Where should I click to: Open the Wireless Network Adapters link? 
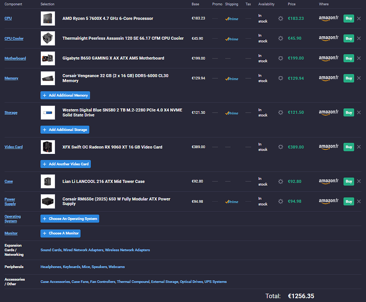click(x=127, y=250)
